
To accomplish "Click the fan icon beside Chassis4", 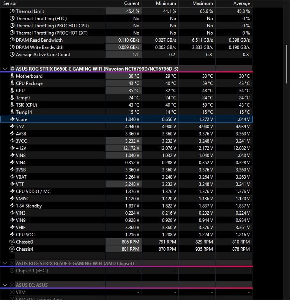I will tap(12, 249).
